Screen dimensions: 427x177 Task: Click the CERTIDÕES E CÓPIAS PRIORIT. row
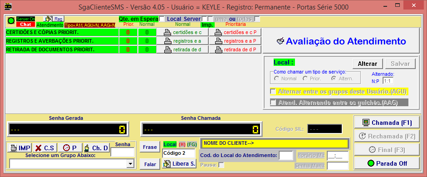tap(62, 32)
